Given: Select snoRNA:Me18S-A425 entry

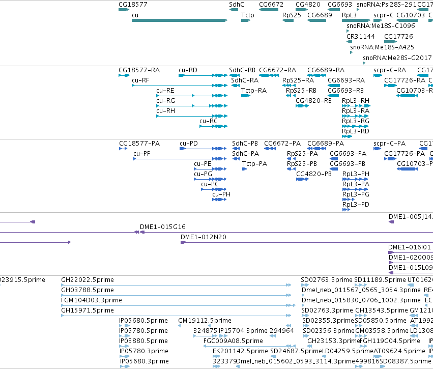Looking at the screenshot, I should [382, 47].
